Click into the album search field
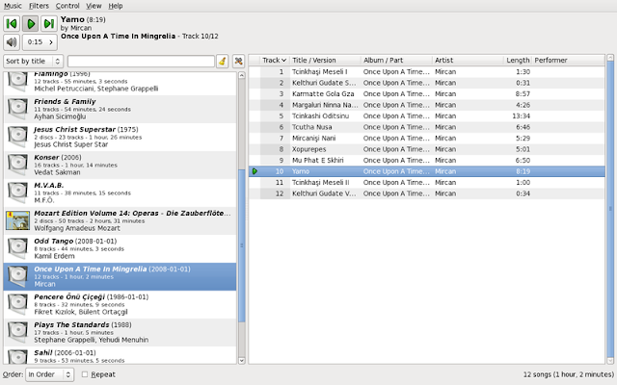This screenshot has height=385, width=617. (141, 62)
